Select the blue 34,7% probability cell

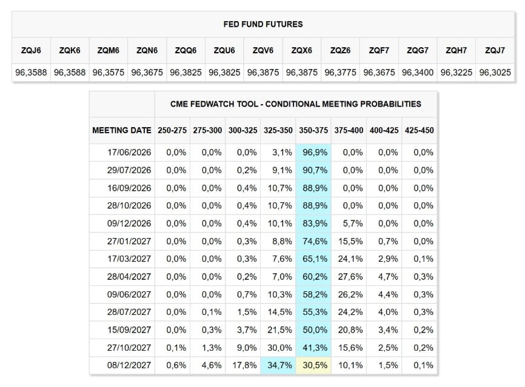tap(278, 365)
